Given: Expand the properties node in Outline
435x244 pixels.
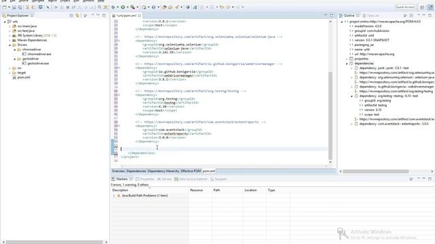Looking at the screenshot, I should 347,59.
